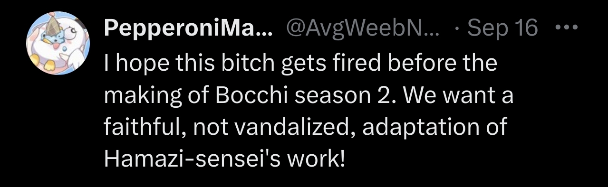This screenshot has height=187, width=608.
Task: Open the tweet's three-dot more options menu
Action: point(566,28)
